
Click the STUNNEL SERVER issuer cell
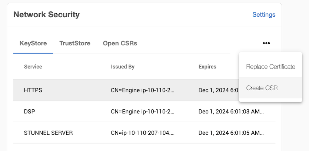tap(143, 133)
